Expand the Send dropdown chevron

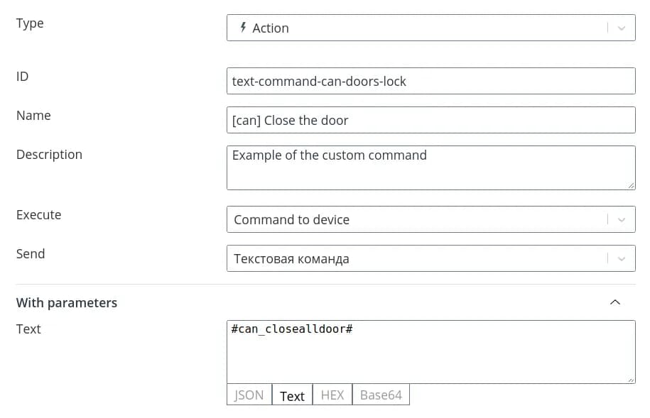(622, 259)
